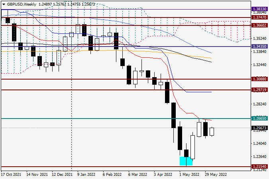Click the 1.38330 price level label
The width and height of the screenshot is (269, 179).
(x=259, y=9)
